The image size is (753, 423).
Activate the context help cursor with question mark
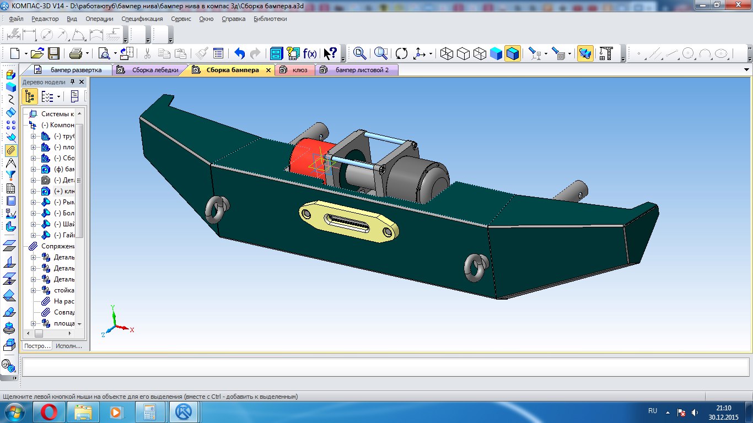(x=330, y=53)
